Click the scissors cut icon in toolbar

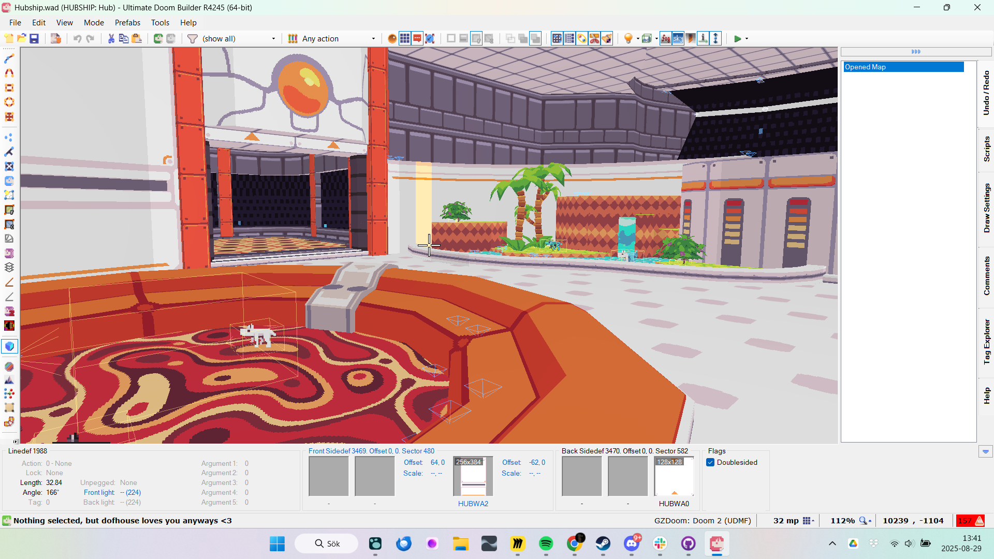point(111,38)
